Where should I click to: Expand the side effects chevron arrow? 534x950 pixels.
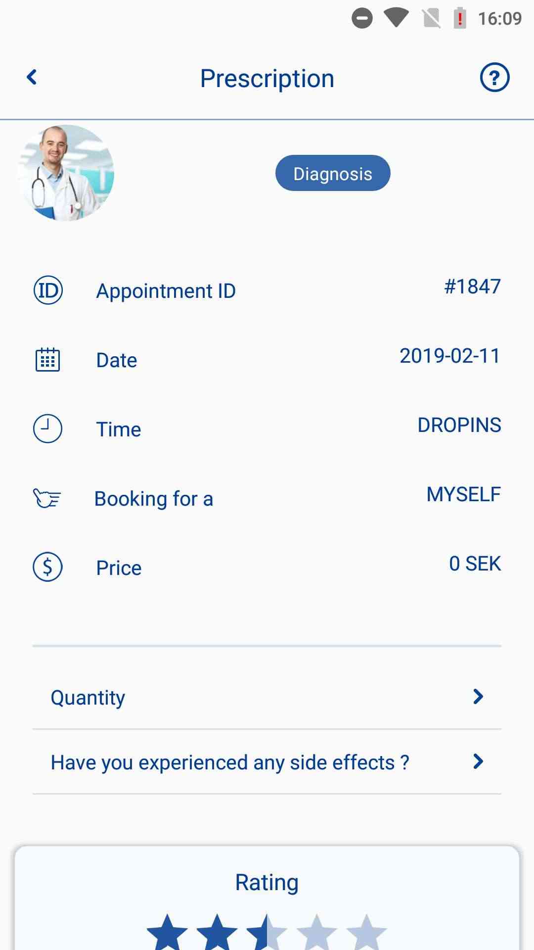[x=478, y=762]
